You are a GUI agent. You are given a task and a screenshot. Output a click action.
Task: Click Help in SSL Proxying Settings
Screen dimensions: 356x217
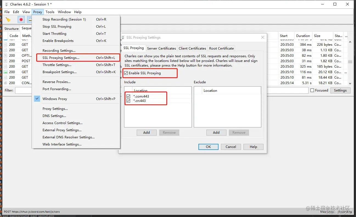click(x=253, y=147)
